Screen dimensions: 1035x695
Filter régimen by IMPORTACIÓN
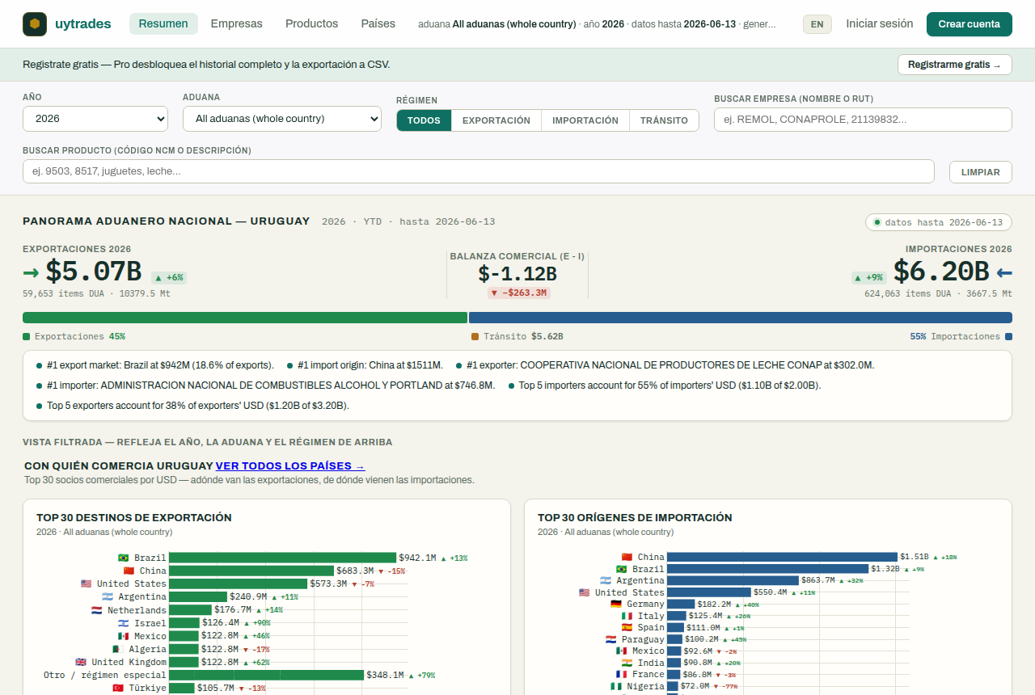click(585, 120)
